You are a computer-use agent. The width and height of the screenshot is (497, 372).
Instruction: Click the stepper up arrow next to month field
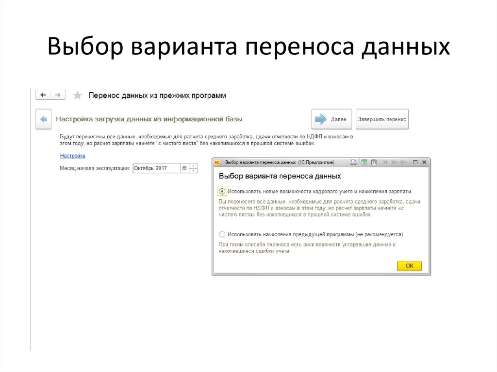(x=193, y=165)
